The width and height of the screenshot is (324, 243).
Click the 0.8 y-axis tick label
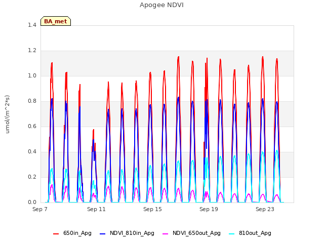32,101
